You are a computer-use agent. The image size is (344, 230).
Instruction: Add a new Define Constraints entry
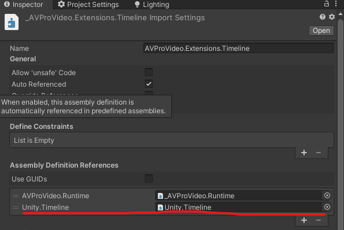tap(304, 153)
